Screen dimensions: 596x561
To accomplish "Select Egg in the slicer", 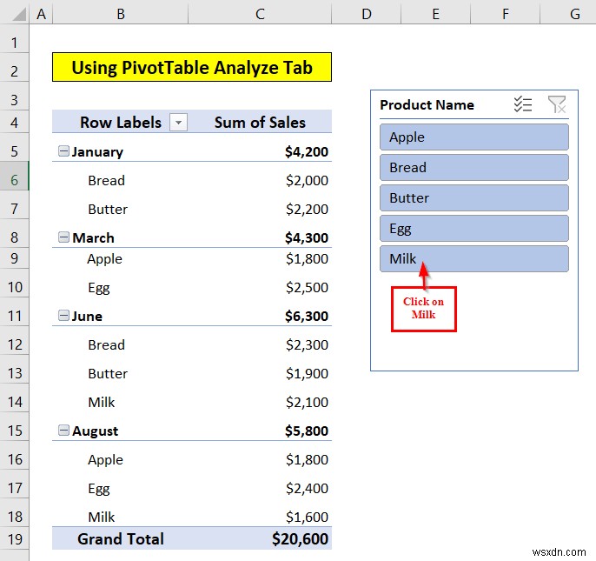I will coord(474,229).
